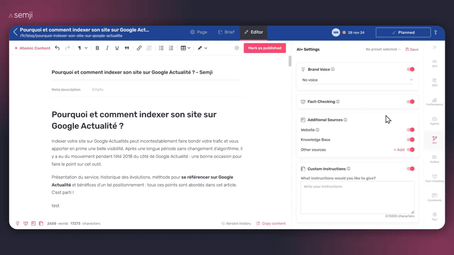Turn off the Fact-Checking switch
The image size is (454, 255).
tap(411, 102)
